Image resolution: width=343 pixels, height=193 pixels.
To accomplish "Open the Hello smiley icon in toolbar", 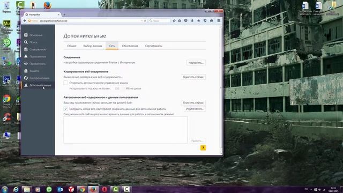I will pyautogui.click(x=212, y=21).
